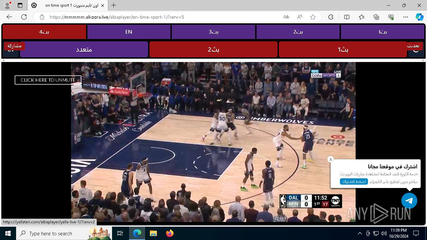Click the horizontal scrollbar left arrow
The width and height of the screenshot is (427, 240).
(x=3, y=60)
